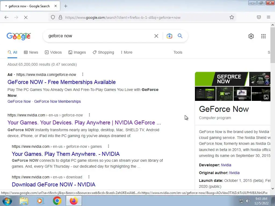Go to the Google homepage logo
This screenshot has height=206, width=275.
click(19, 36)
